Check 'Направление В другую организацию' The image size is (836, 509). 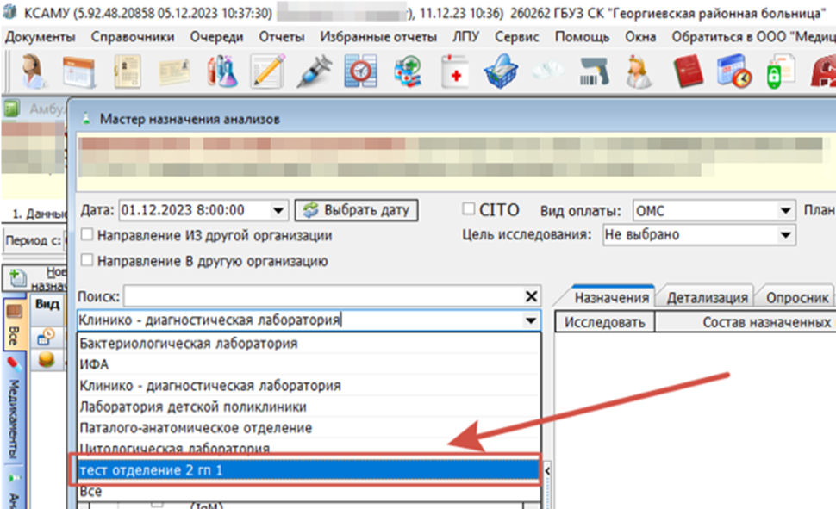(87, 260)
